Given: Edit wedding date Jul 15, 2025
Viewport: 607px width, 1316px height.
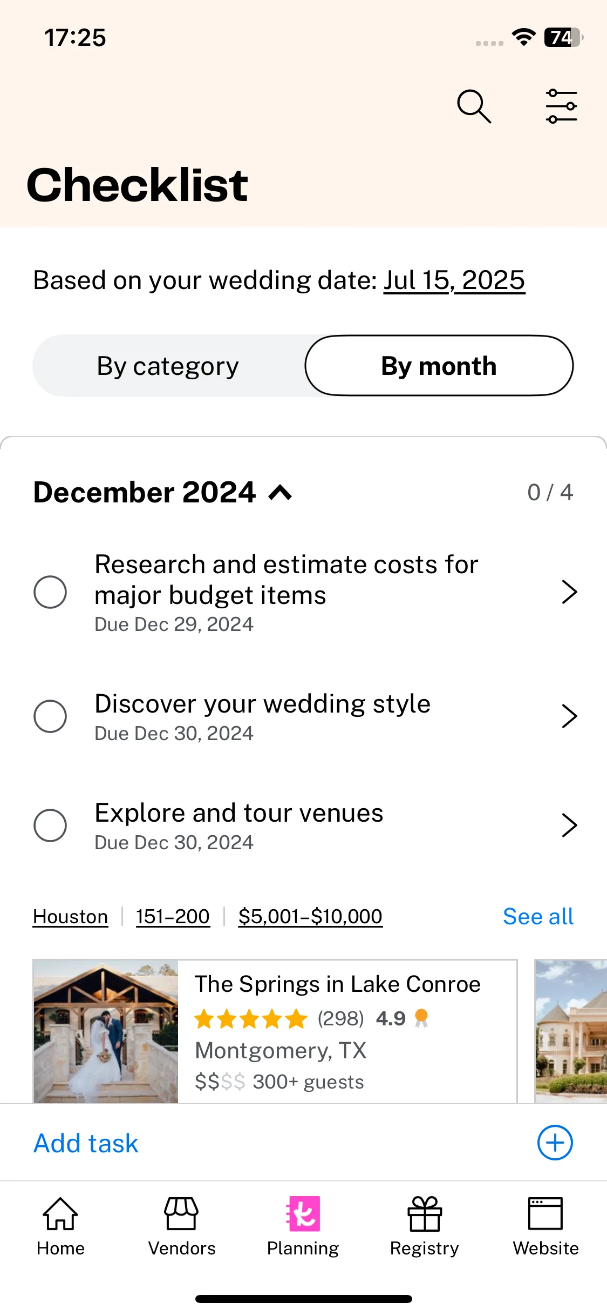Looking at the screenshot, I should [454, 280].
